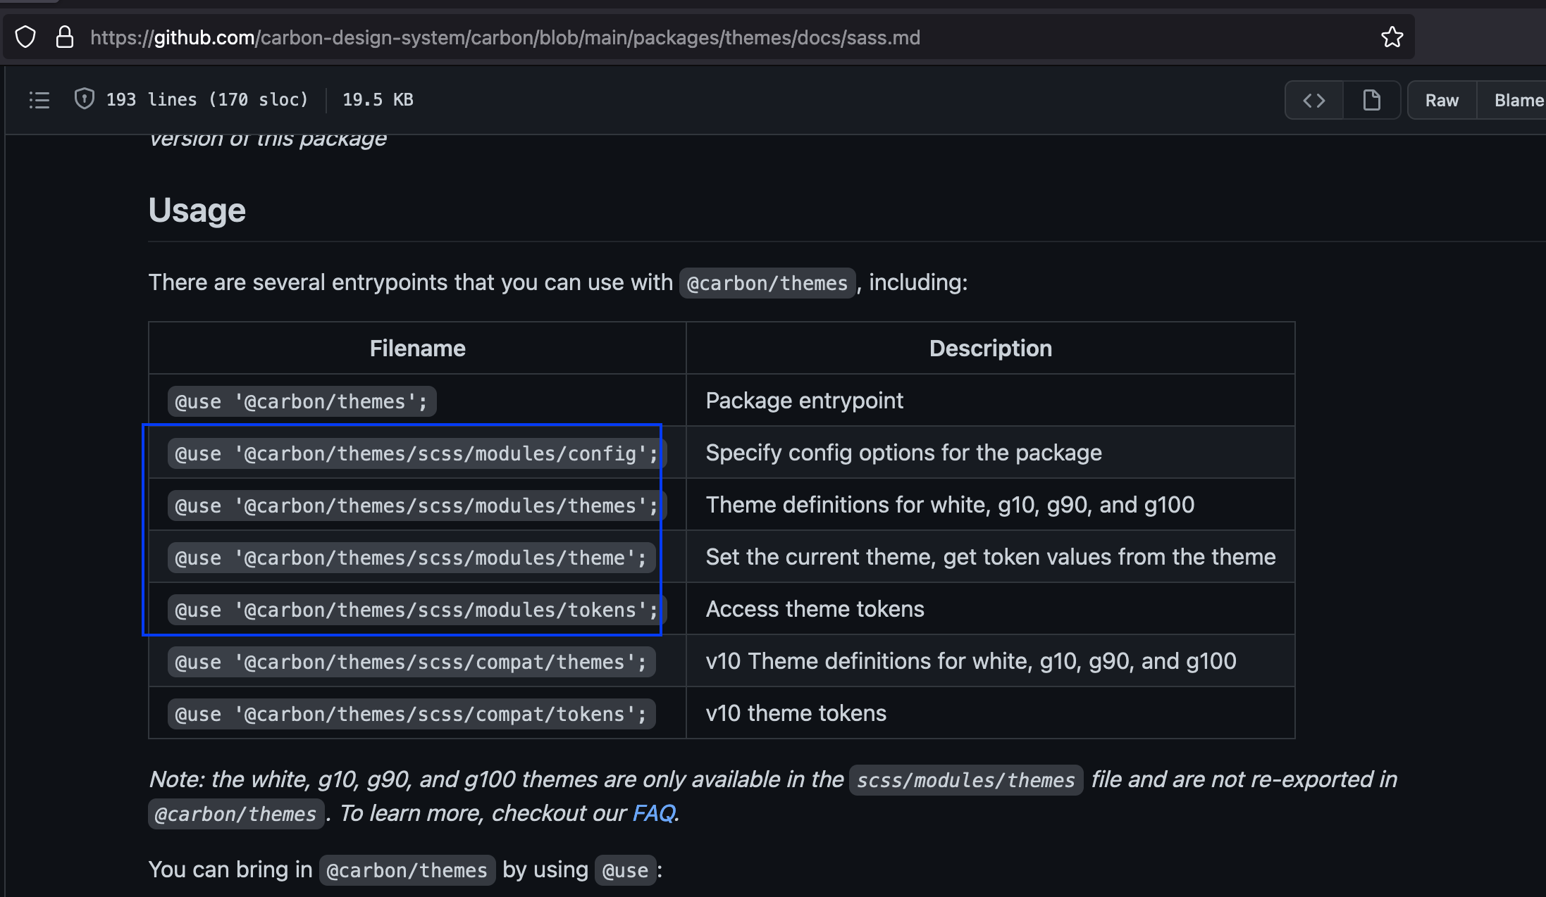Click the Filename column header
The height and width of the screenshot is (897, 1546).
417,349
